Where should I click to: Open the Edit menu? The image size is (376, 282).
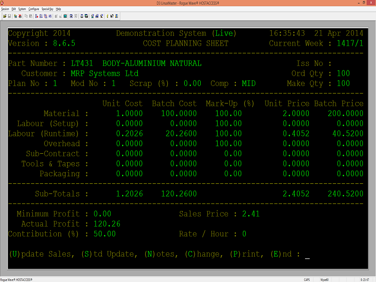tap(14, 9)
